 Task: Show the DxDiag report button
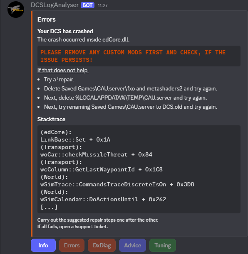click(102, 245)
